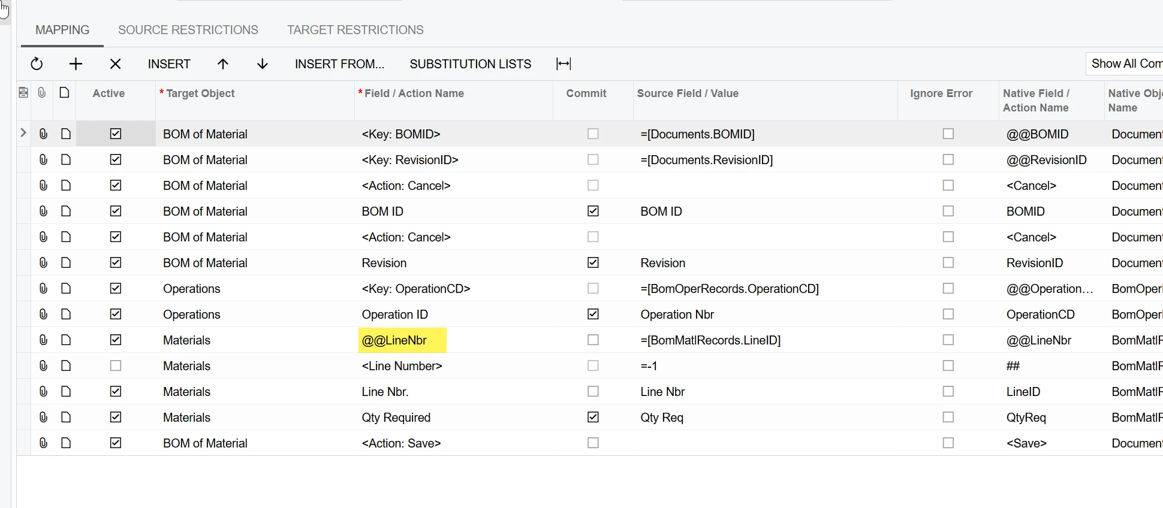Open attachments for the <Key: BOMID> row
1163x508 pixels.
43,134
